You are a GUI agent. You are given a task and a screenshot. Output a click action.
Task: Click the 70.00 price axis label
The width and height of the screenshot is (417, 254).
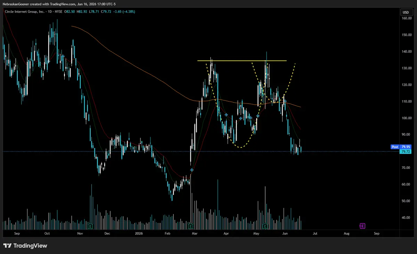pos(407,168)
